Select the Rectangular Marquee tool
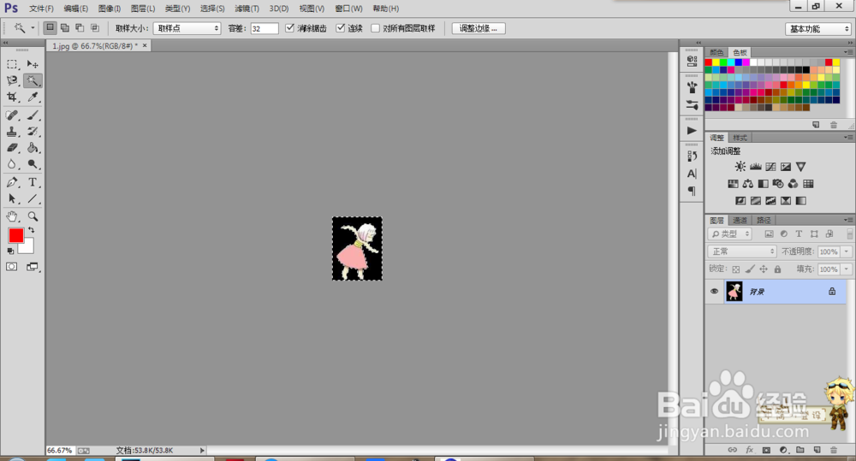The image size is (856, 461). 12,64
